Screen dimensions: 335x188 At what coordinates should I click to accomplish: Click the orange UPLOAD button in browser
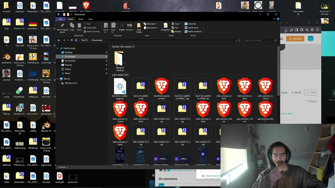coord(295,39)
